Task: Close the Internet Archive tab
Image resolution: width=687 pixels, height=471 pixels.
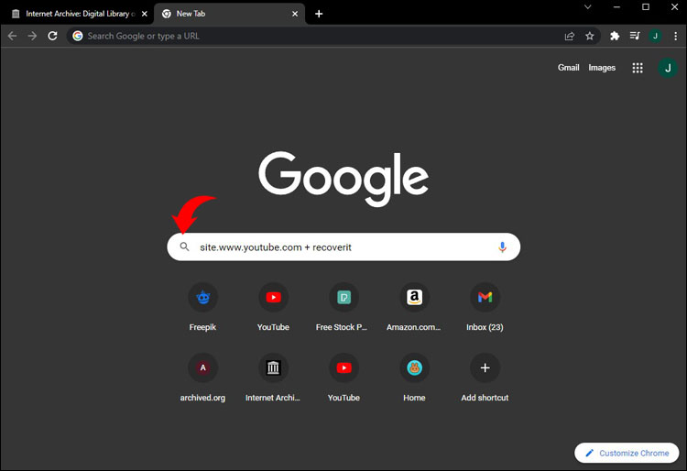Action: point(145,14)
